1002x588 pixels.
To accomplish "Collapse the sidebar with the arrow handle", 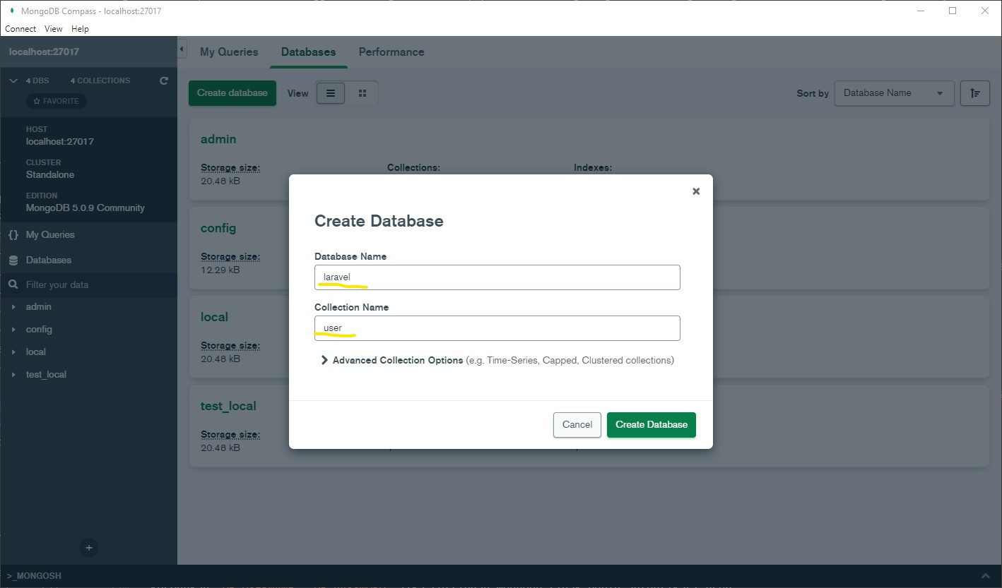I will (x=182, y=49).
